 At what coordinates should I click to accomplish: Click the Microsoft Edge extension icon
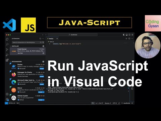pyautogui.click(x=14, y=82)
